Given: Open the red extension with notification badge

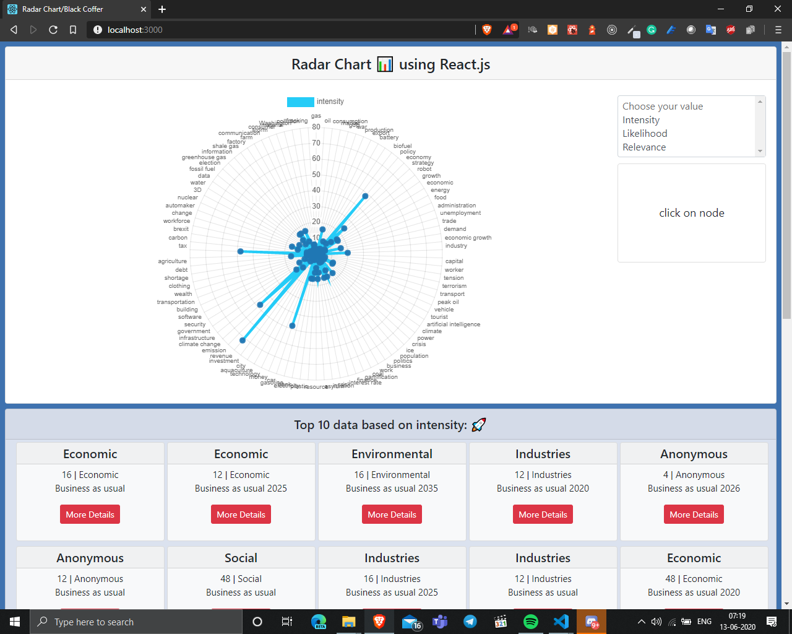Looking at the screenshot, I should pyautogui.click(x=508, y=29).
